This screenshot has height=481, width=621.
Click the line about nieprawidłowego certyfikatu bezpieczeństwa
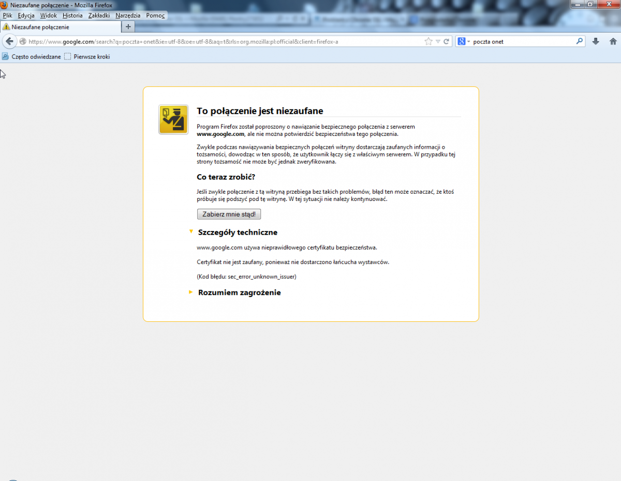pyautogui.click(x=287, y=247)
